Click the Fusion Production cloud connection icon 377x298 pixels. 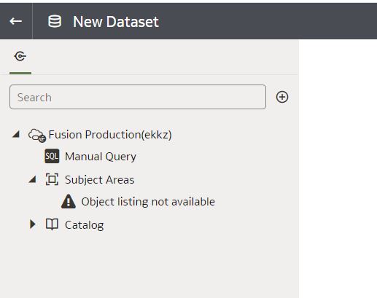(x=36, y=136)
